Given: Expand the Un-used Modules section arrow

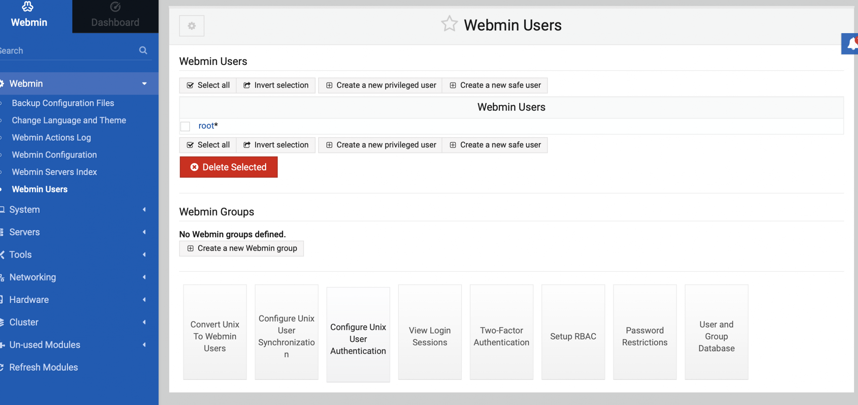Looking at the screenshot, I should pos(144,345).
